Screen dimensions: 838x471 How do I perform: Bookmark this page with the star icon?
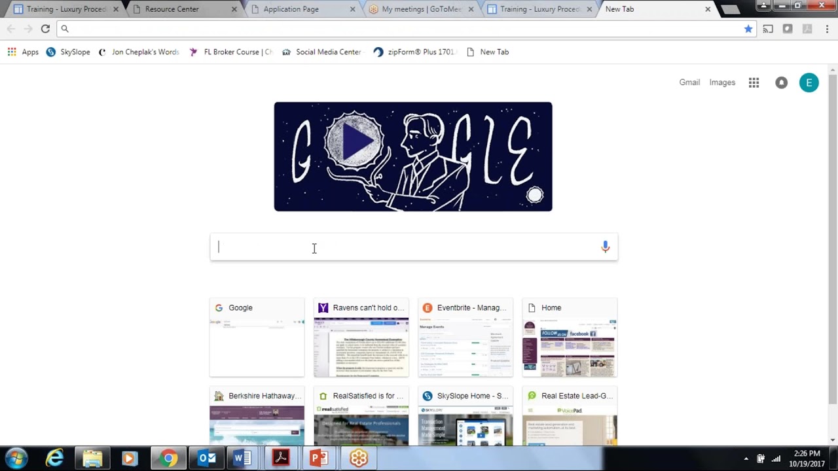748,29
